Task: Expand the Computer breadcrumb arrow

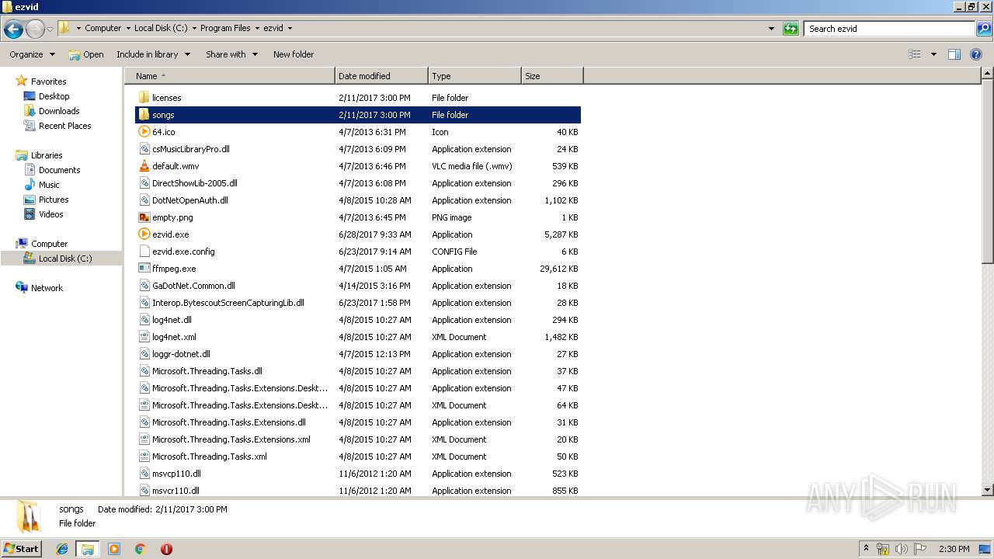Action: pos(128,28)
